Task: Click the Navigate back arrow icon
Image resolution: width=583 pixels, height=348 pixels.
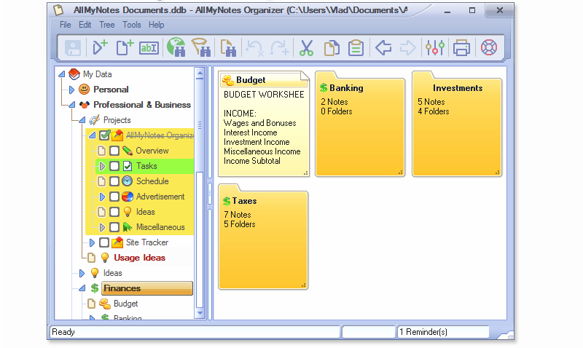Action: point(383,48)
